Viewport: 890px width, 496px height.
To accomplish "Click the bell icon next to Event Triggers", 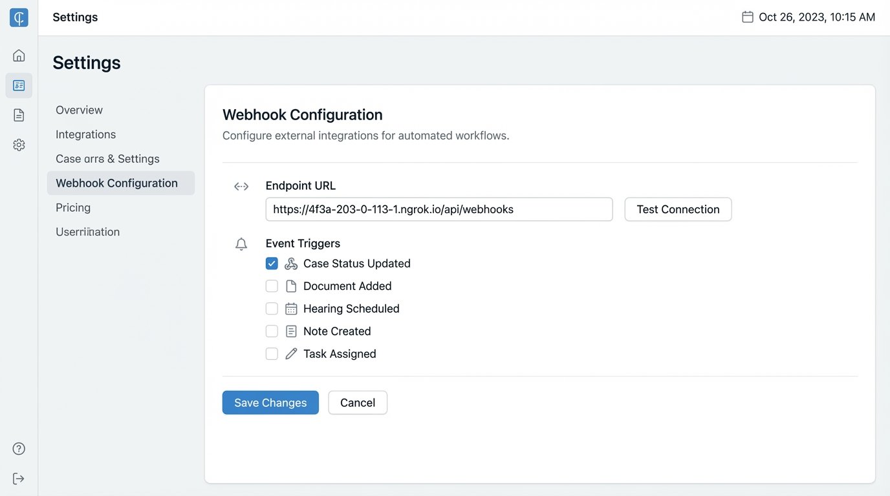I will tap(241, 244).
